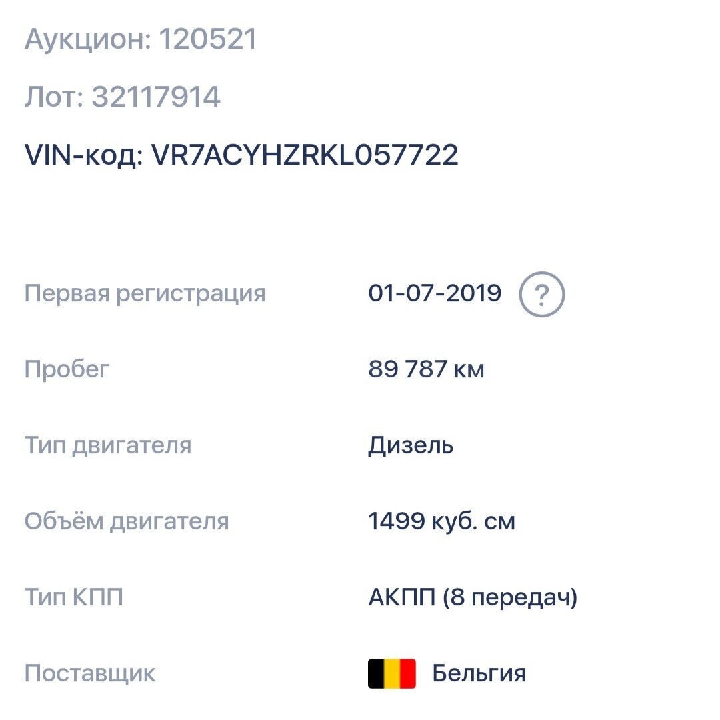This screenshot has width=720, height=720.
Task: Click the supplier country Бельгия
Action: [479, 673]
